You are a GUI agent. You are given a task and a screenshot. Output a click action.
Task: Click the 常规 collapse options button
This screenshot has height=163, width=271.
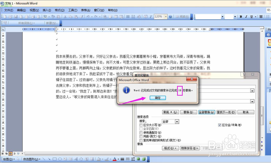170,112
